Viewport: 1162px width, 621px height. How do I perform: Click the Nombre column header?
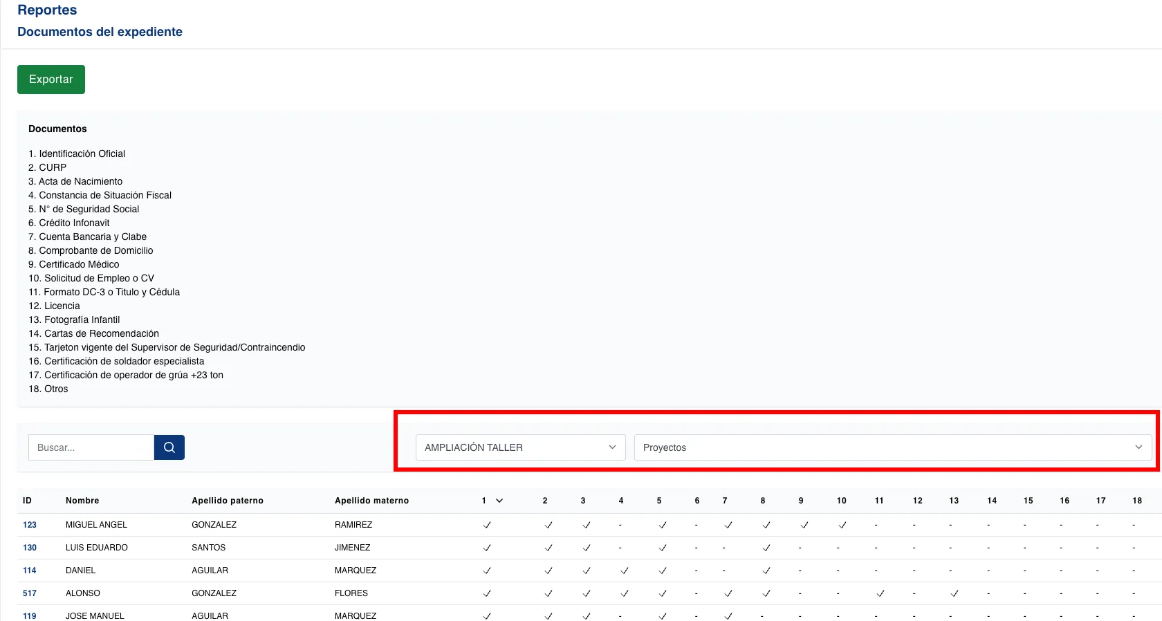(82, 501)
